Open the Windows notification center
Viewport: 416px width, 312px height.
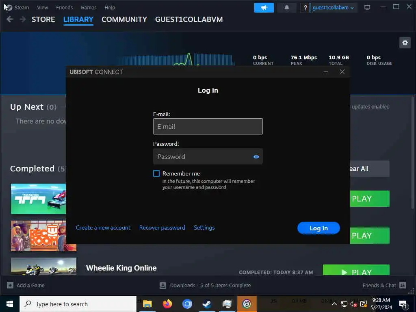pyautogui.click(x=403, y=304)
